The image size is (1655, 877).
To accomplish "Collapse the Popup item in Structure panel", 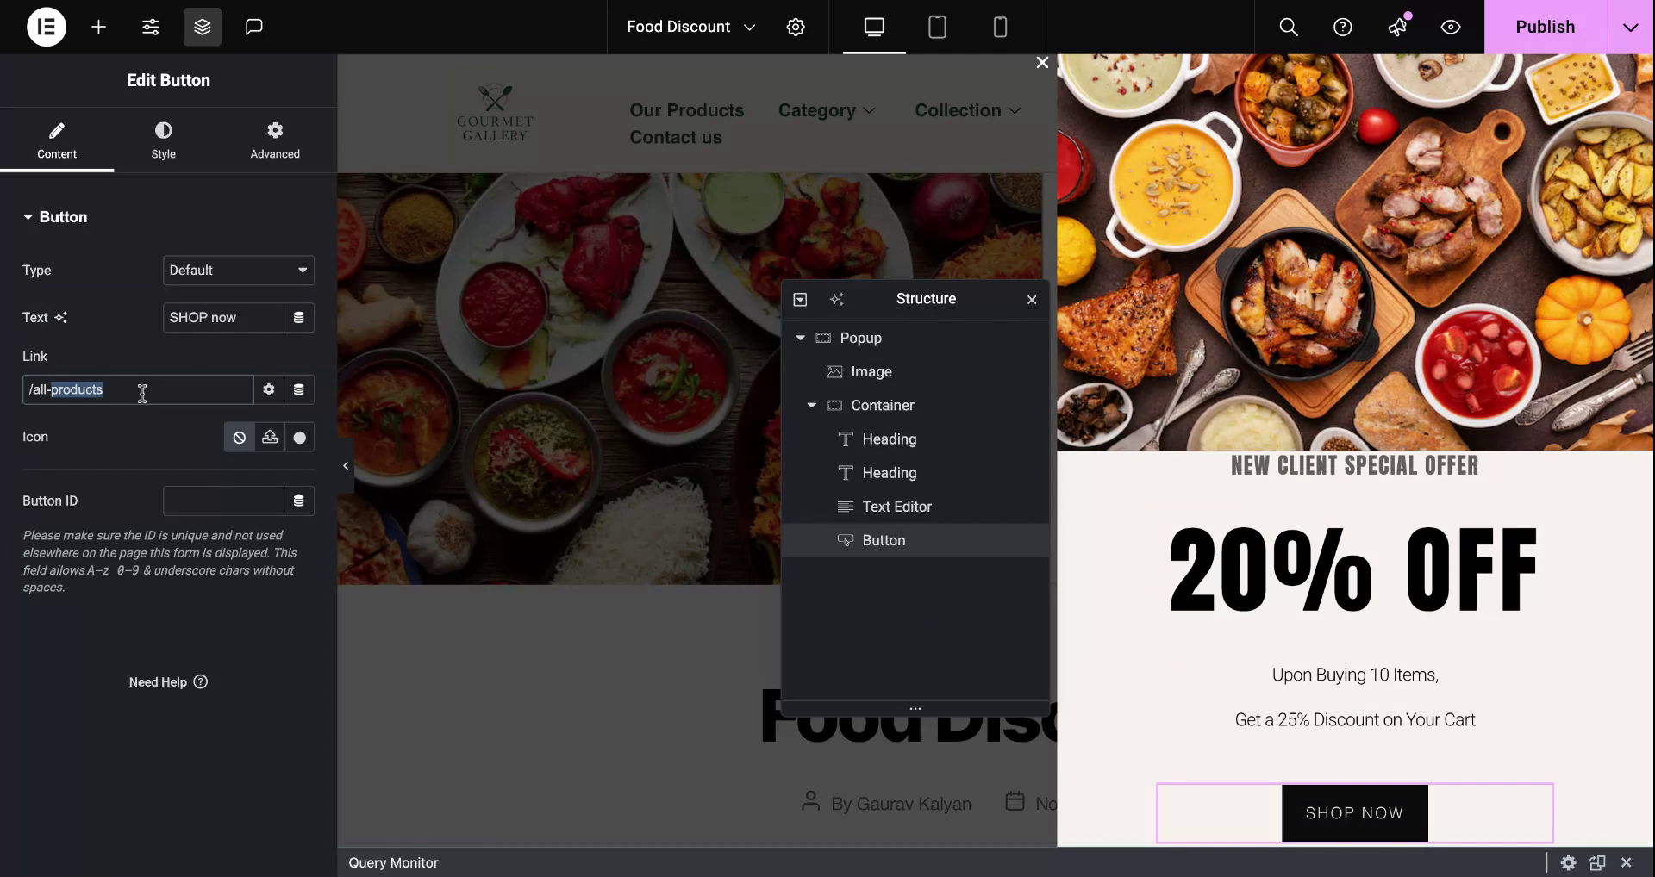I will coord(800,338).
